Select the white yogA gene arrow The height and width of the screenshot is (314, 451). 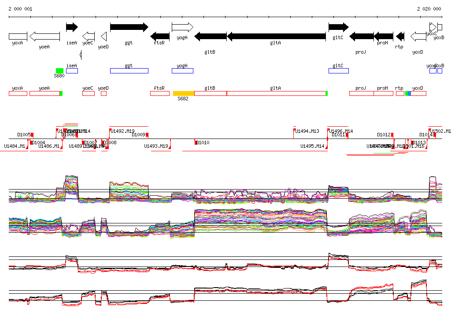click(183, 27)
